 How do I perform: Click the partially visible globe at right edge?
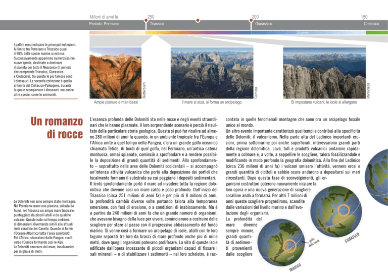376,177
